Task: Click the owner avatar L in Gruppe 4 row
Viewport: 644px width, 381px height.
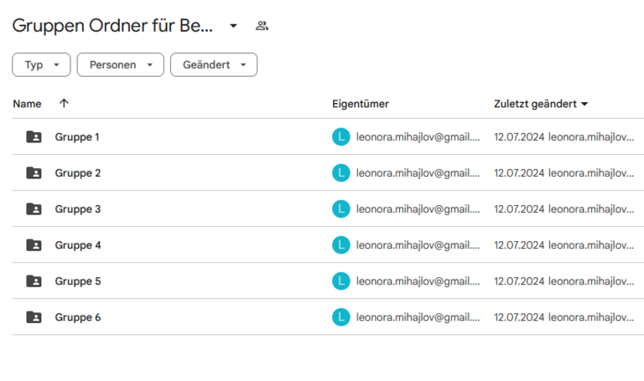Action: point(341,245)
